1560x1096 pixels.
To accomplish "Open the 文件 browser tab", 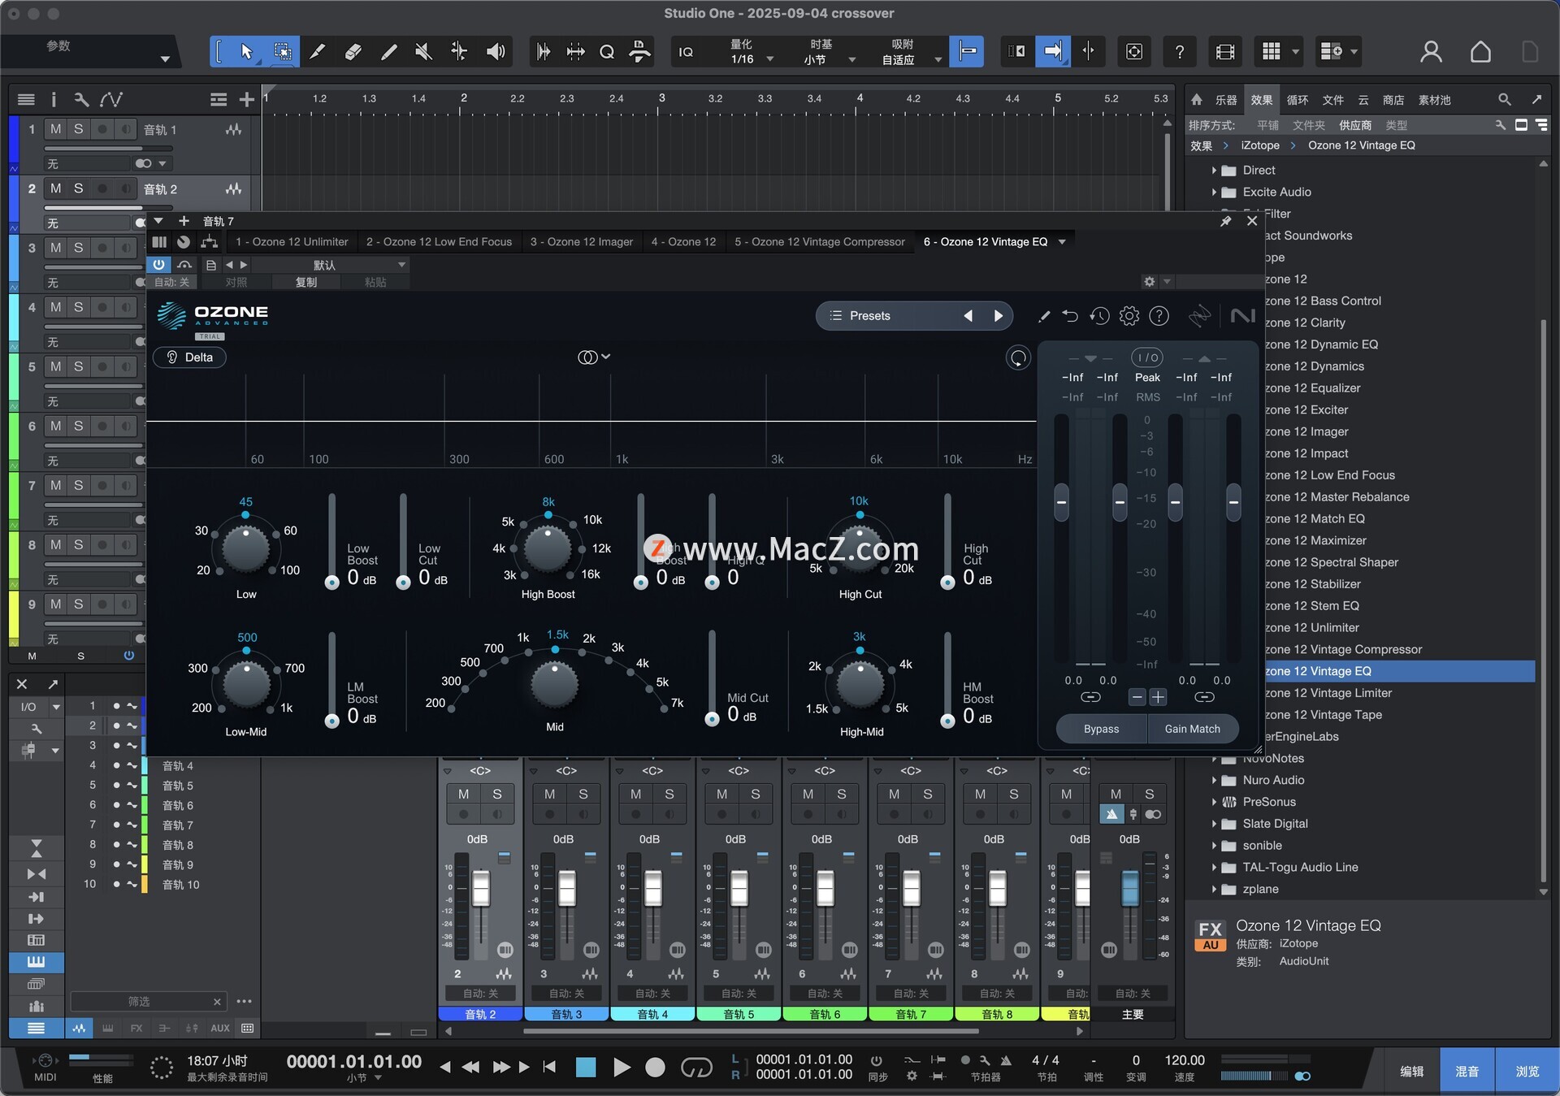I will point(1333,100).
